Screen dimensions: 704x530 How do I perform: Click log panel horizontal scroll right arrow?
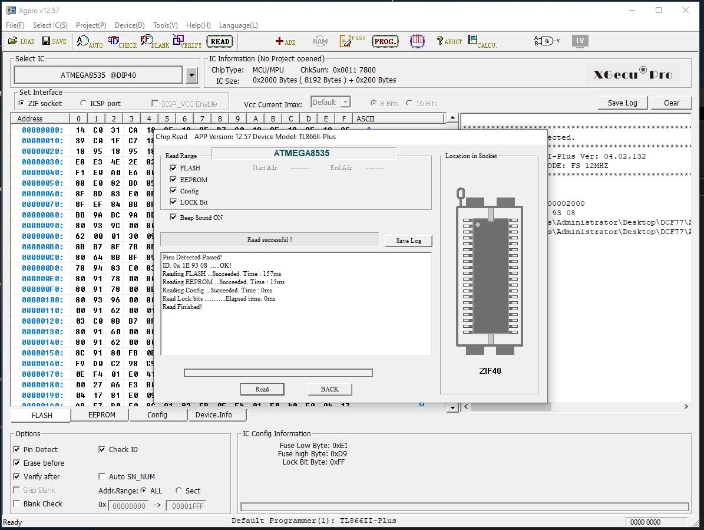point(686,406)
